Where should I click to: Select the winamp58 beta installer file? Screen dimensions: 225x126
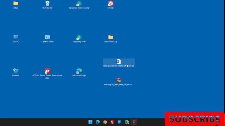tap(118, 82)
